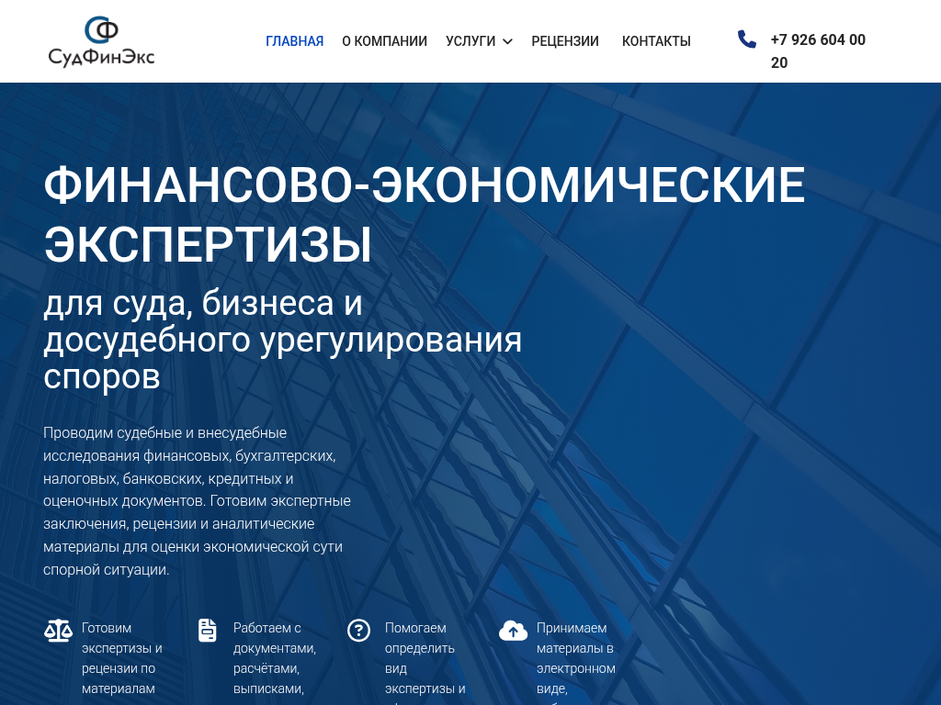
Task: Click the 'Принимаем материалы в электронном виде' text
Action: coord(576,663)
